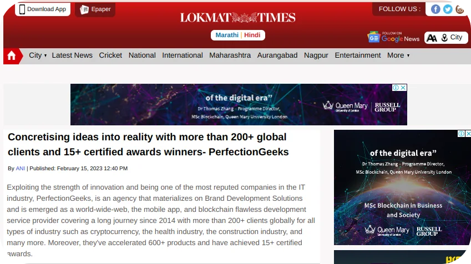Open the Entertainment section

(x=358, y=55)
